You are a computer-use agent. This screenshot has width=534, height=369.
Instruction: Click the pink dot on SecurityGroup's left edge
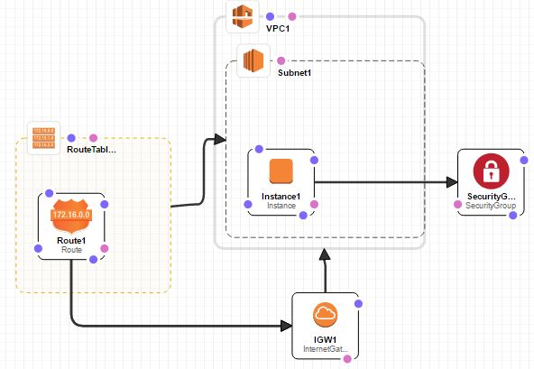click(457, 204)
